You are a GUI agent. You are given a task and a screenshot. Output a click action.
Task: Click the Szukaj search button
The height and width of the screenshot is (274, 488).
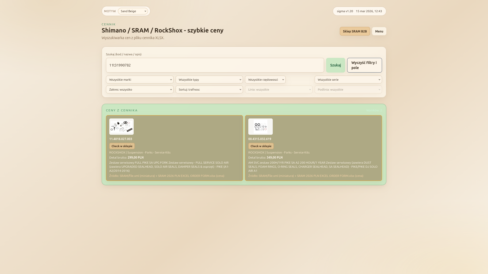(335, 65)
